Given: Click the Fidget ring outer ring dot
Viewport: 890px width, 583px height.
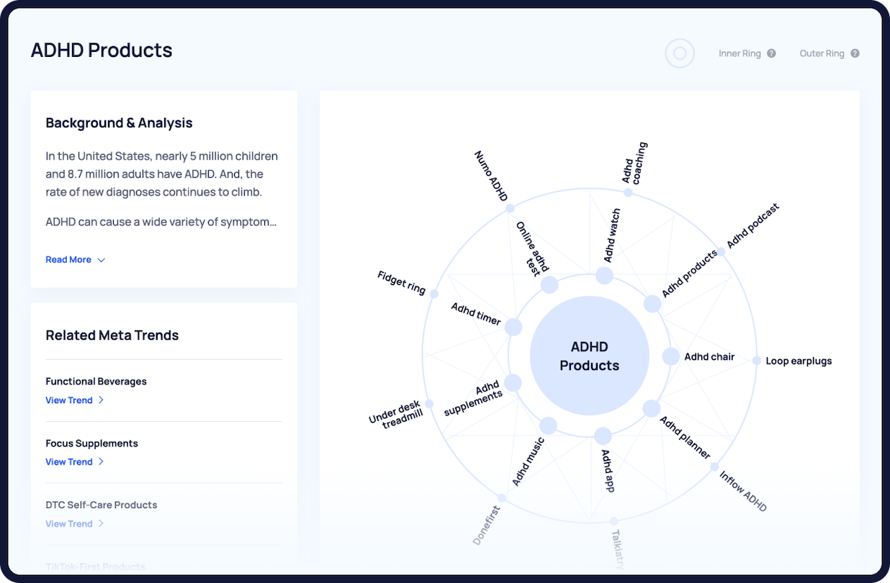Looking at the screenshot, I should click(x=433, y=292).
